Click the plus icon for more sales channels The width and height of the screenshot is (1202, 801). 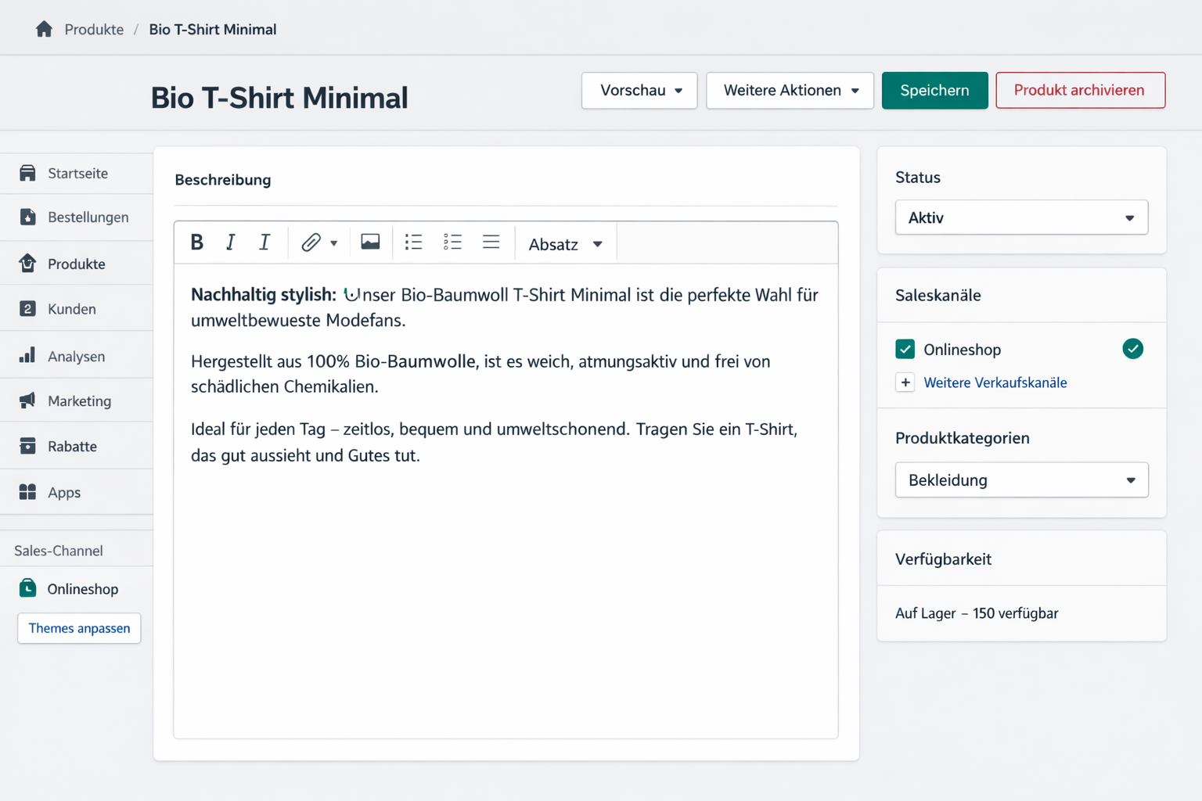click(905, 383)
